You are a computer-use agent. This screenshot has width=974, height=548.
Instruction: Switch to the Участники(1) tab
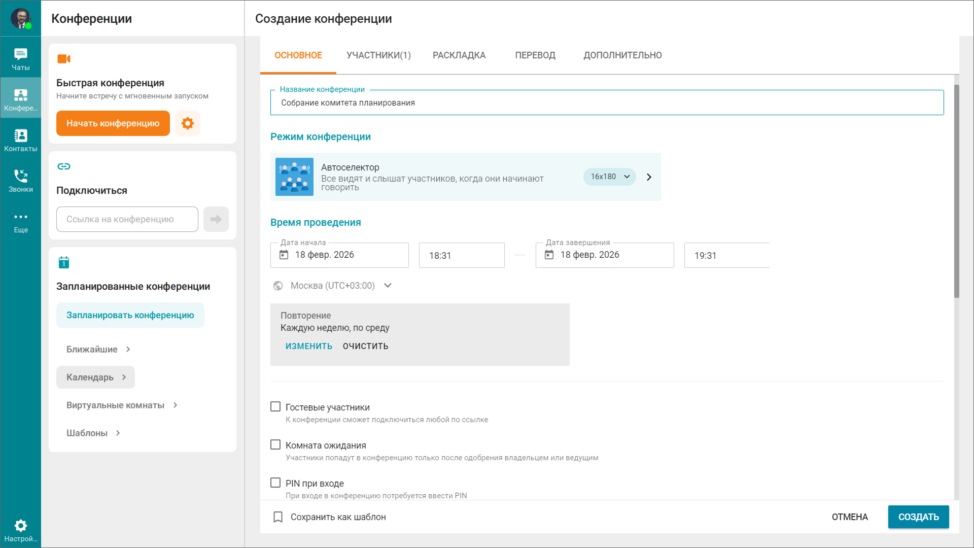[x=378, y=55]
